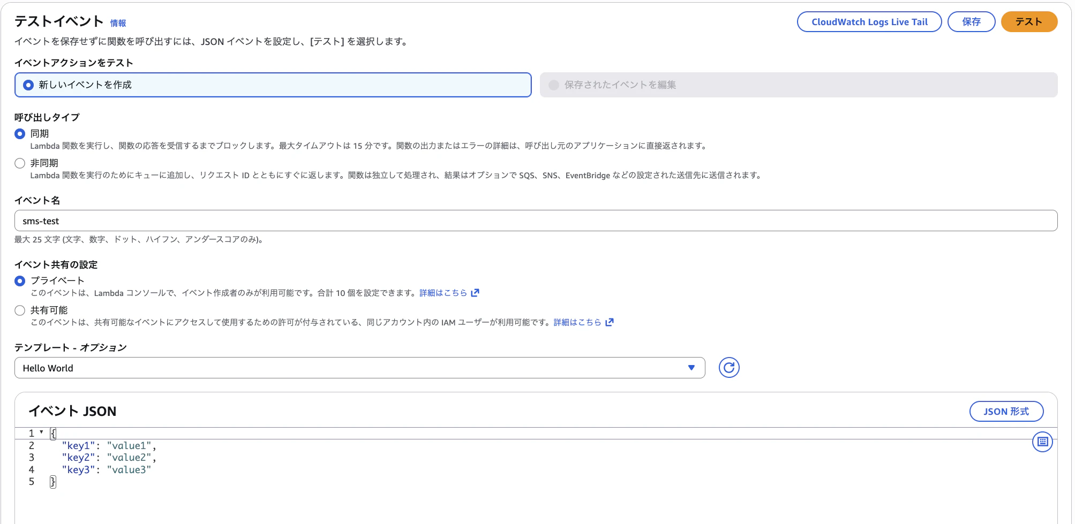Open the 情報 link beside テストイベント

point(118,23)
